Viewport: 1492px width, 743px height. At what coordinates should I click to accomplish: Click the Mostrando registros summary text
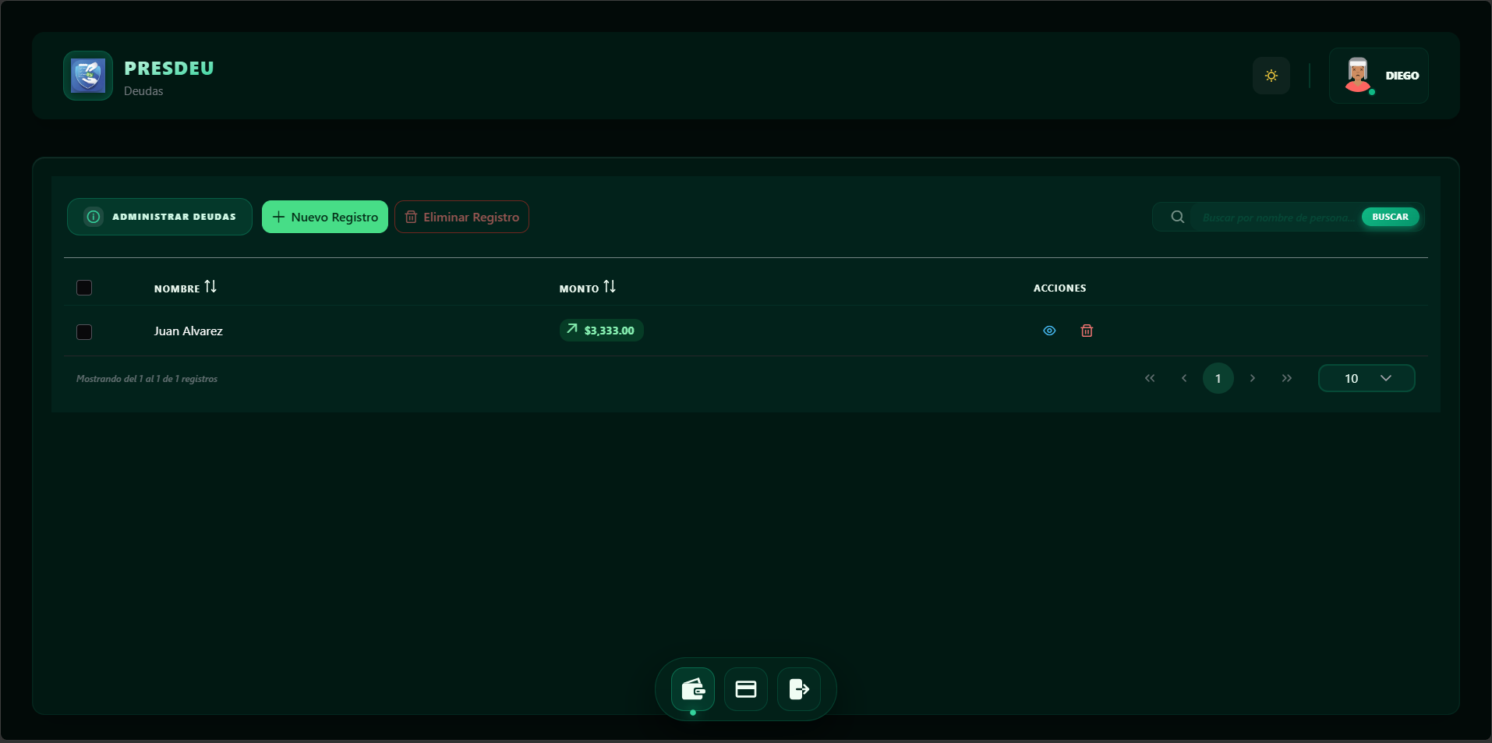(147, 379)
